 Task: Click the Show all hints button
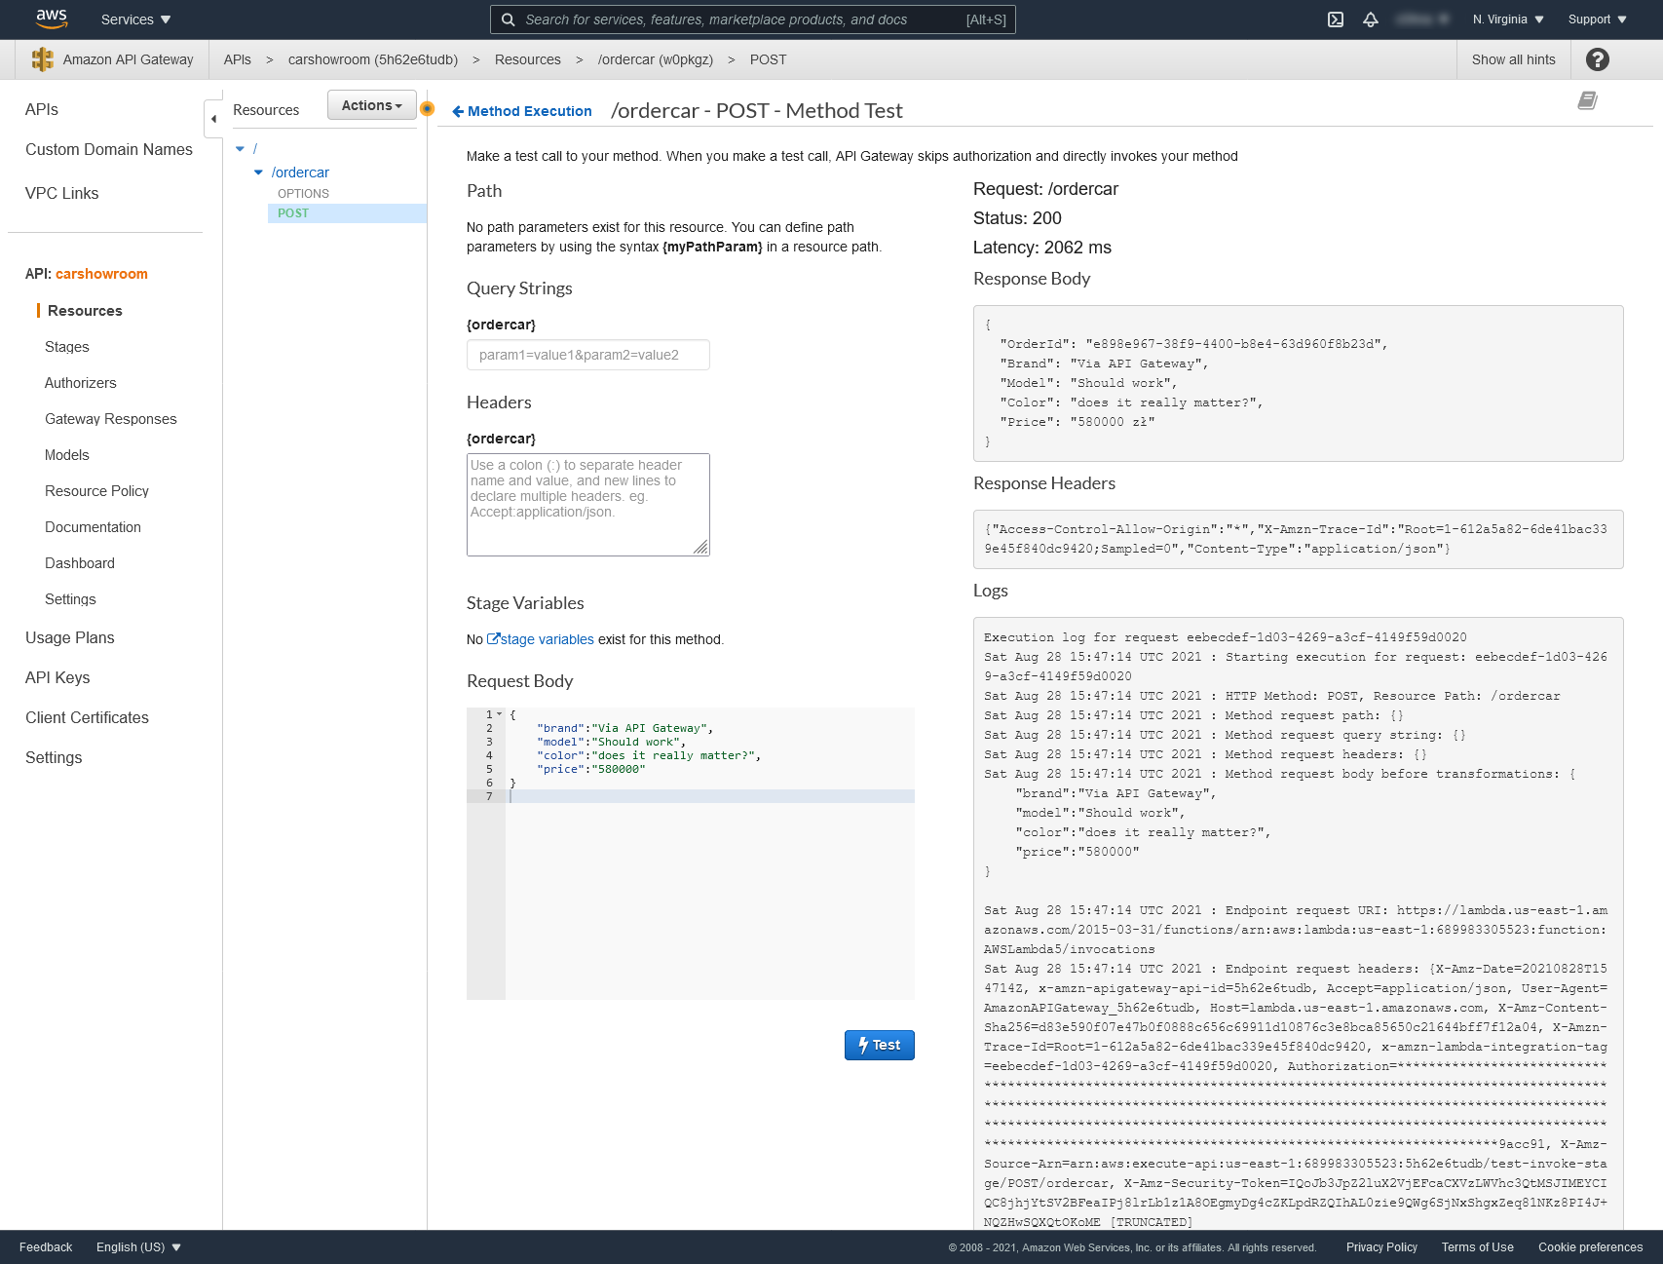click(1514, 59)
